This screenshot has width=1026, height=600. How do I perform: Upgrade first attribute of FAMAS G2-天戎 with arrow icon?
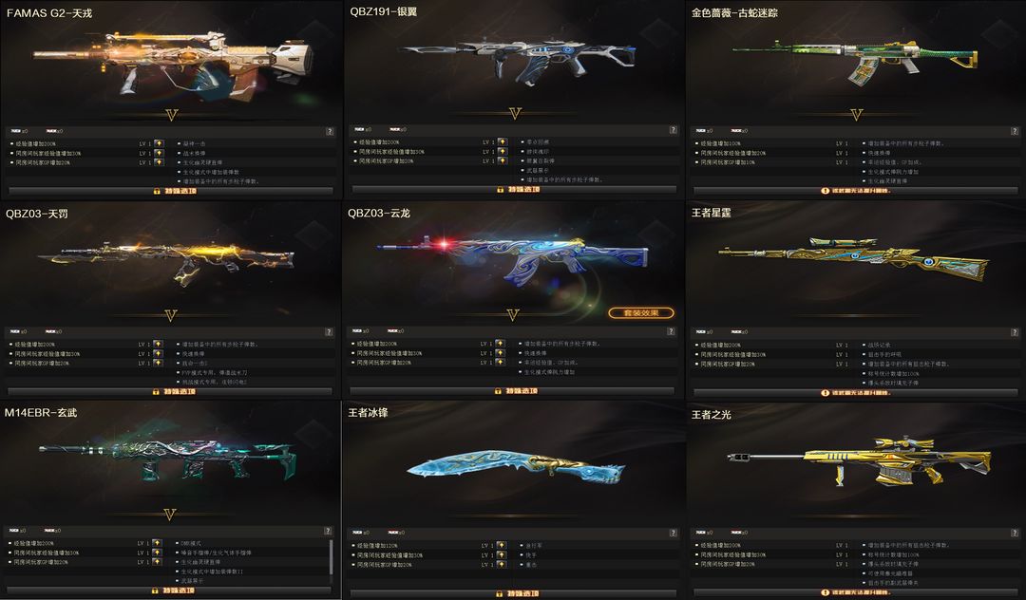tap(159, 143)
